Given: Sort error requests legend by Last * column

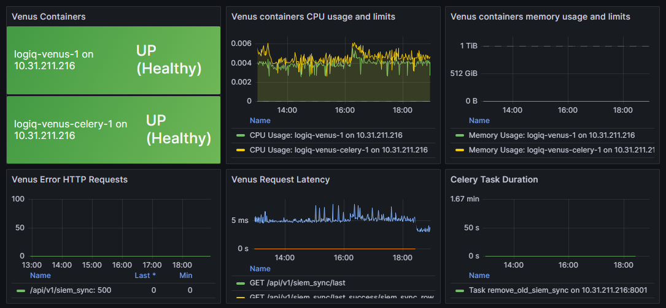Looking at the screenshot, I should tap(145, 276).
